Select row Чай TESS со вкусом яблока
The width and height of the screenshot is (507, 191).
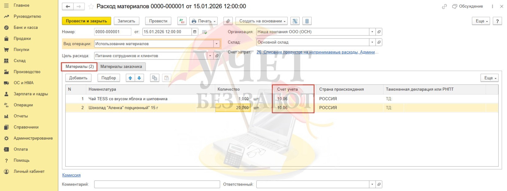pyautogui.click(x=282, y=99)
